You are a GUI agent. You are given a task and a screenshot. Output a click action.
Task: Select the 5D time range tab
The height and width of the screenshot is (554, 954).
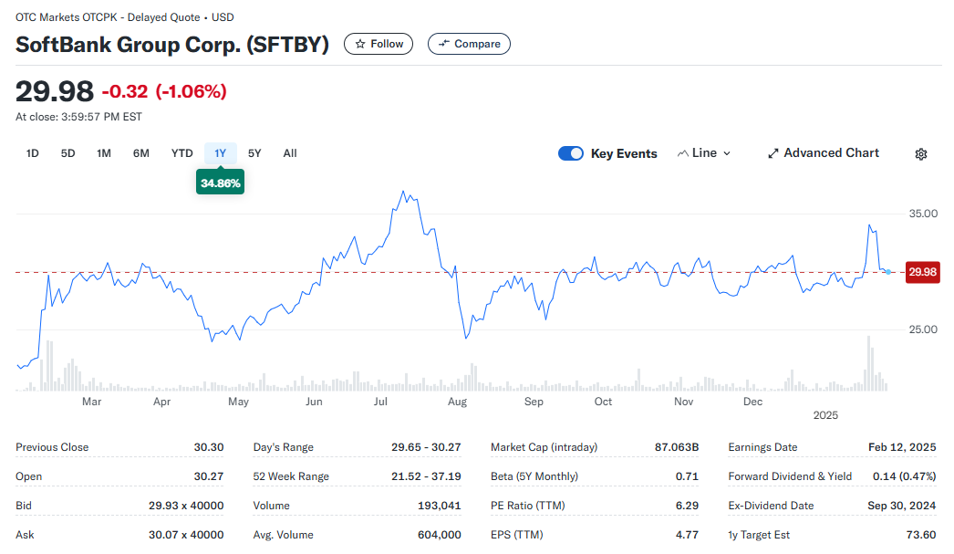click(68, 153)
